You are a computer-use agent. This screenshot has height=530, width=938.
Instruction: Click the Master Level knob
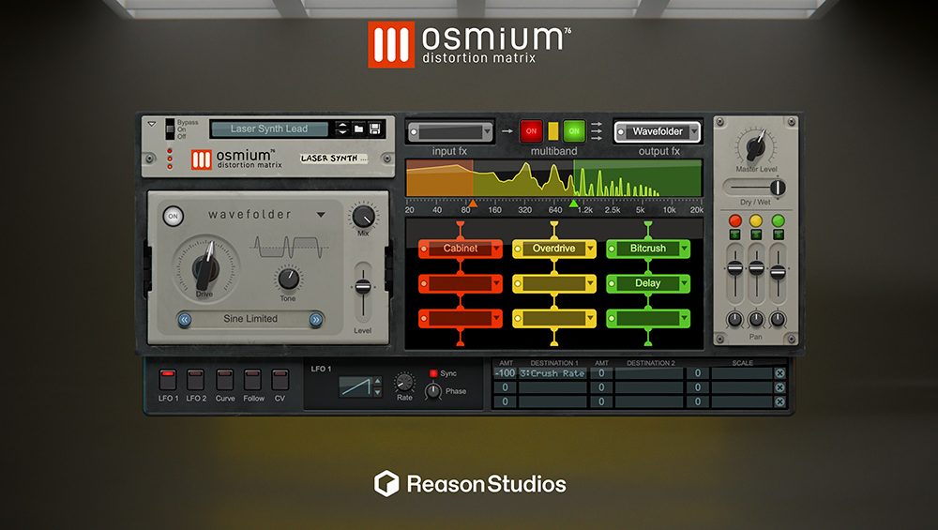click(x=755, y=146)
